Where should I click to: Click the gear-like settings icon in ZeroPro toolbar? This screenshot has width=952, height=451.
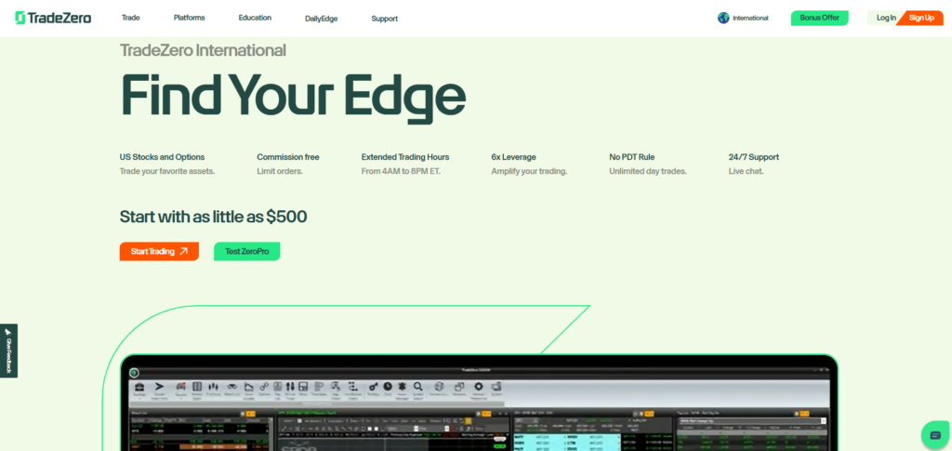coord(479,387)
